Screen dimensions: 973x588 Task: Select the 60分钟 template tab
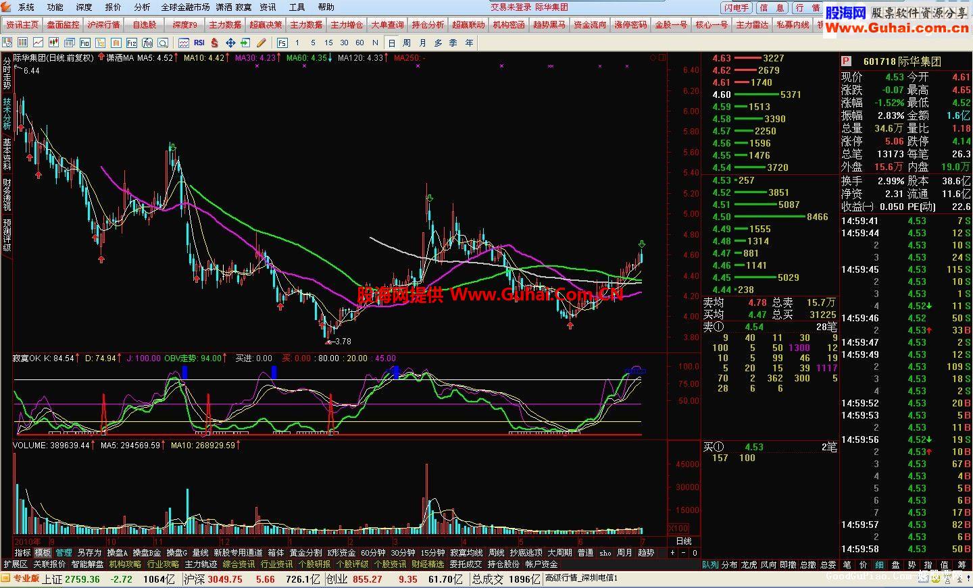pos(373,552)
